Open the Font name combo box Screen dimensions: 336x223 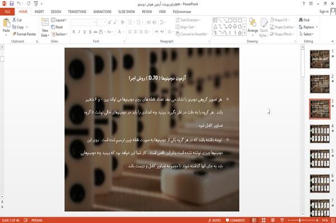point(84,22)
